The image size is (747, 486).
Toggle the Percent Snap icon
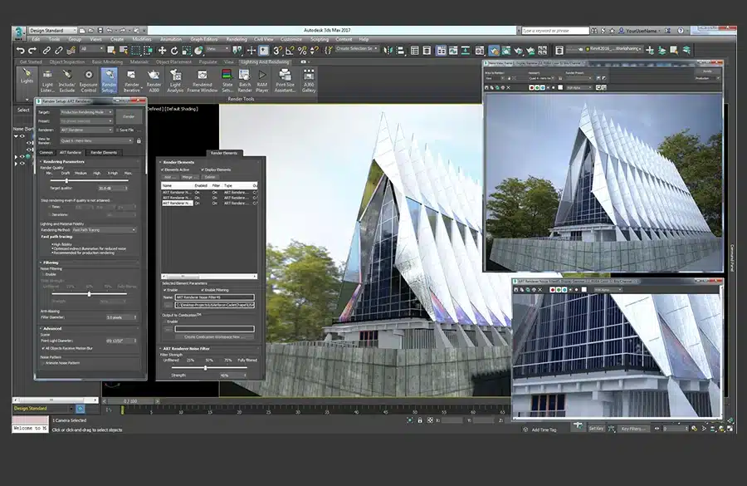[302, 50]
